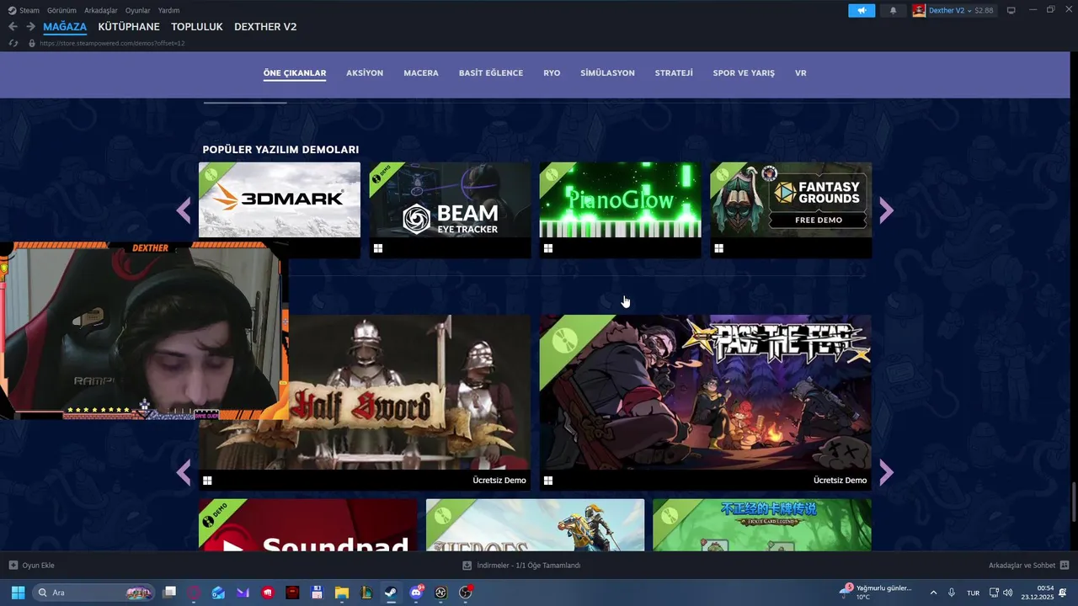Click next arrow beside Pass the Fear
The image size is (1078, 606).
(x=886, y=473)
